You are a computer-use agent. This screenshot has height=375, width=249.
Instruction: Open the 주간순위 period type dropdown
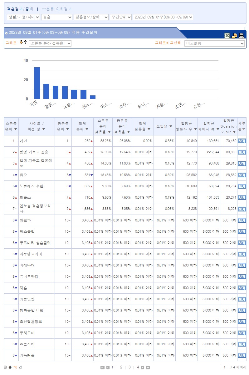[x=121, y=17]
